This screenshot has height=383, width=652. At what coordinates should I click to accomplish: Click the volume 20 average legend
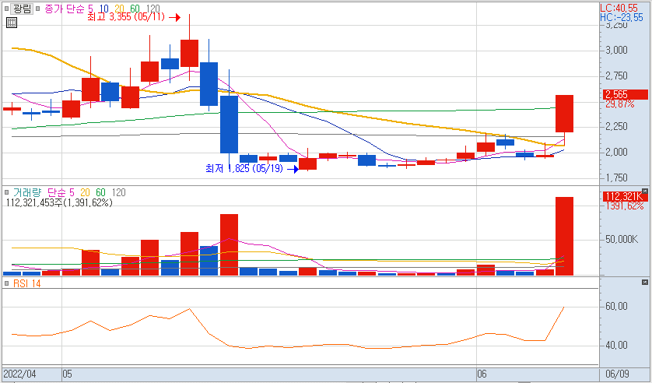pos(86,192)
